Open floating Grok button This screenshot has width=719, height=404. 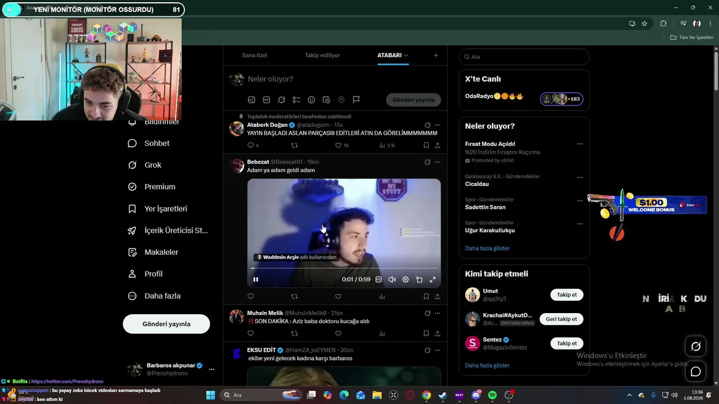(x=695, y=347)
